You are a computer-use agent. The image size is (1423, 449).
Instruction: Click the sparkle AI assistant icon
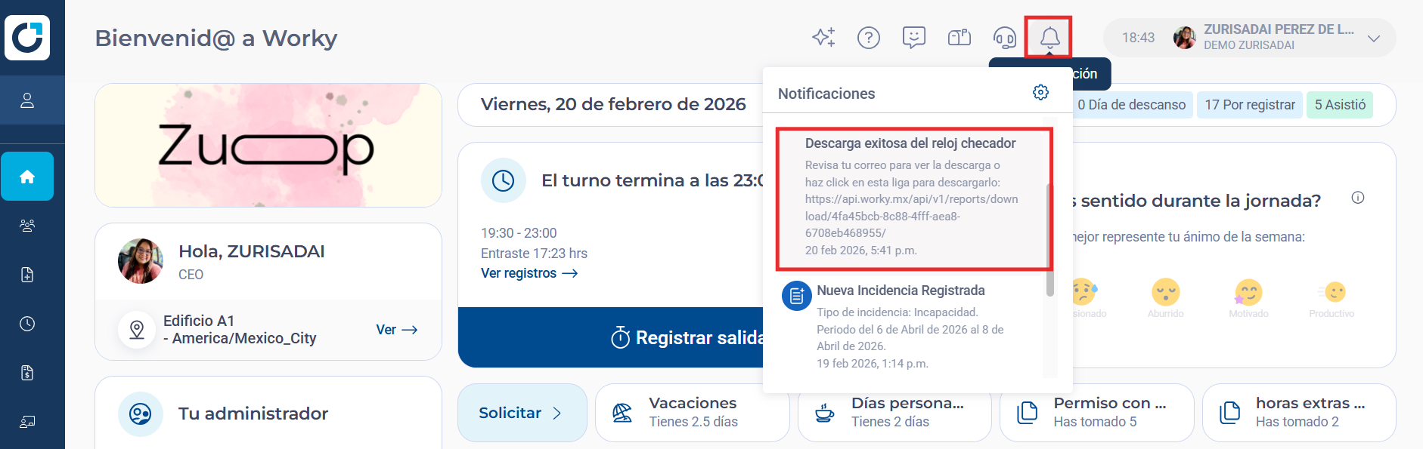(823, 37)
